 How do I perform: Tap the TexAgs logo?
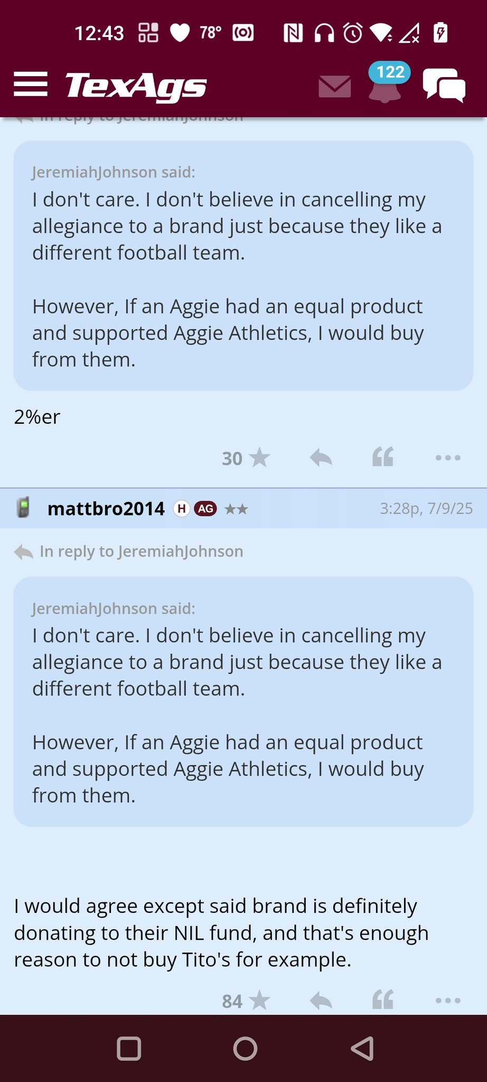pyautogui.click(x=136, y=86)
